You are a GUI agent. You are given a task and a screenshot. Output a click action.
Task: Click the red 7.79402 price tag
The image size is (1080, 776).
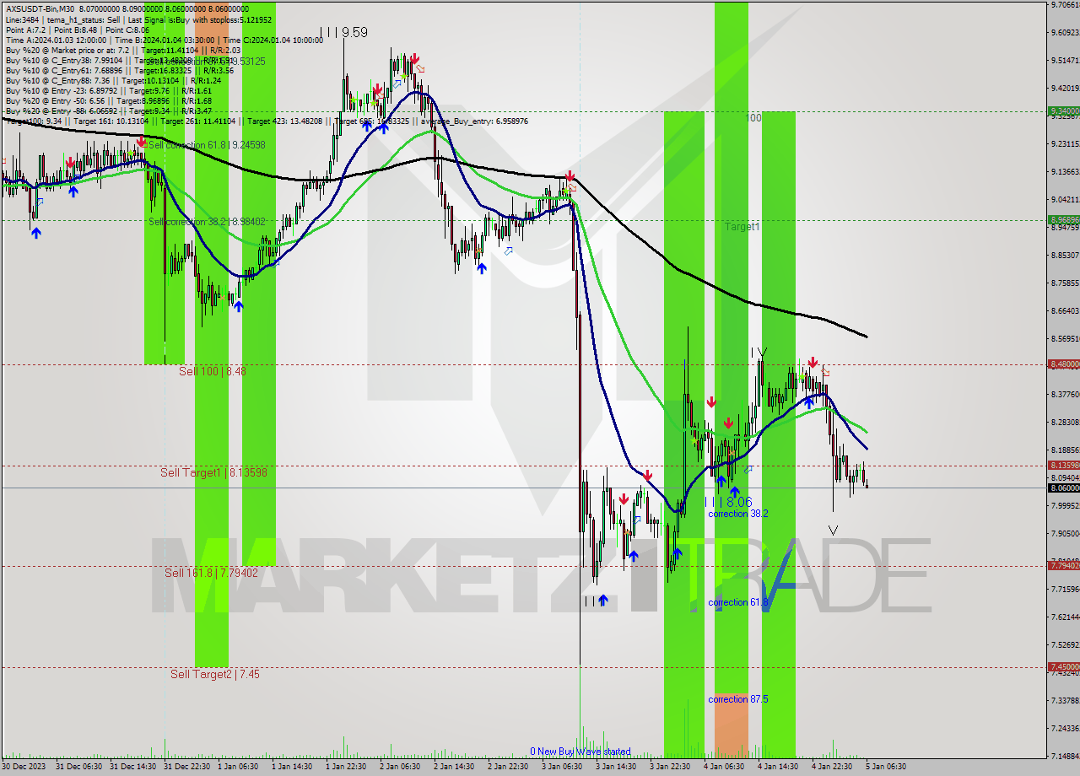point(1063,565)
